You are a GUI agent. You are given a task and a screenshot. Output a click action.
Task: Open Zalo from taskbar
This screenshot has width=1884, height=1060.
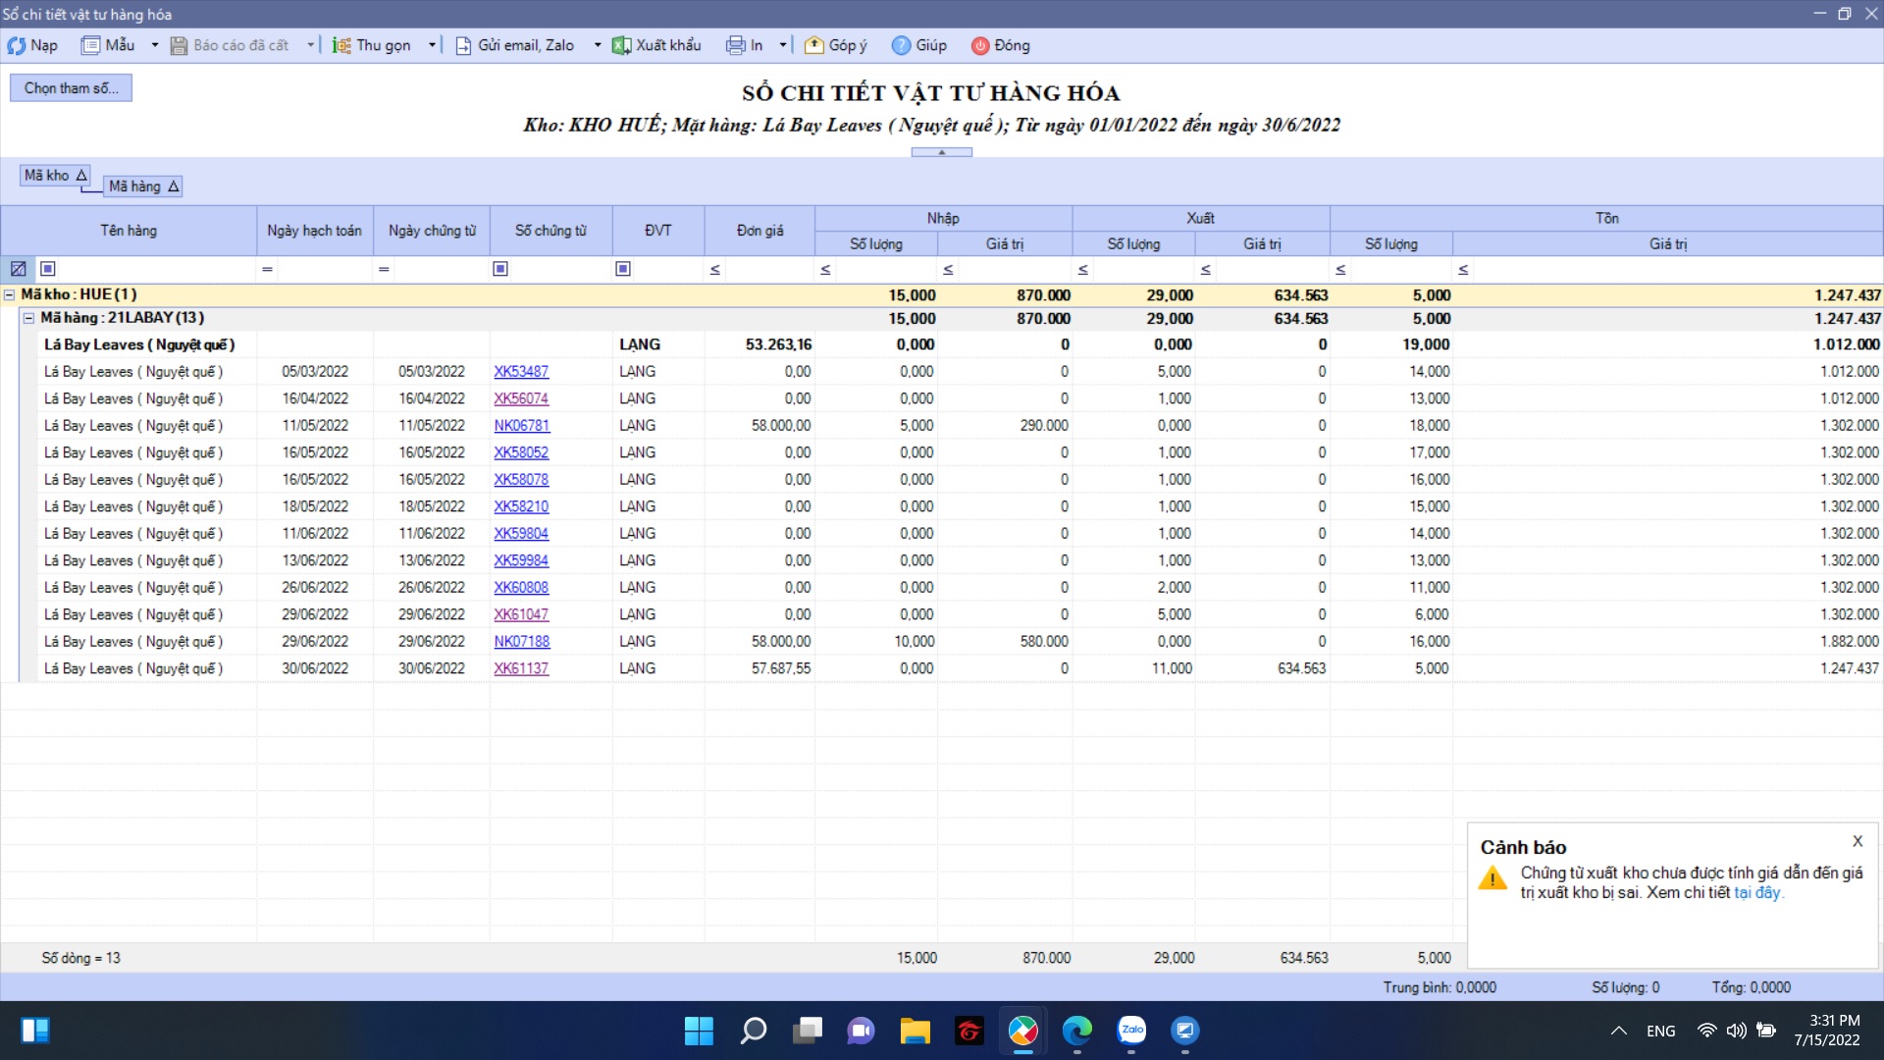pyautogui.click(x=1131, y=1031)
